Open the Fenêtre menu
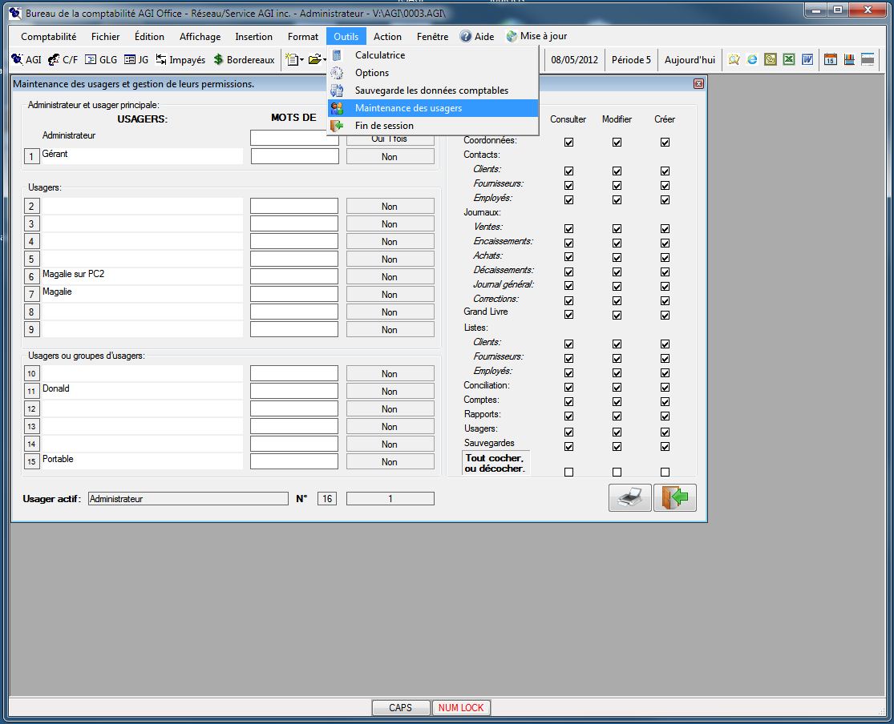The height and width of the screenshot is (724, 894). tap(432, 37)
